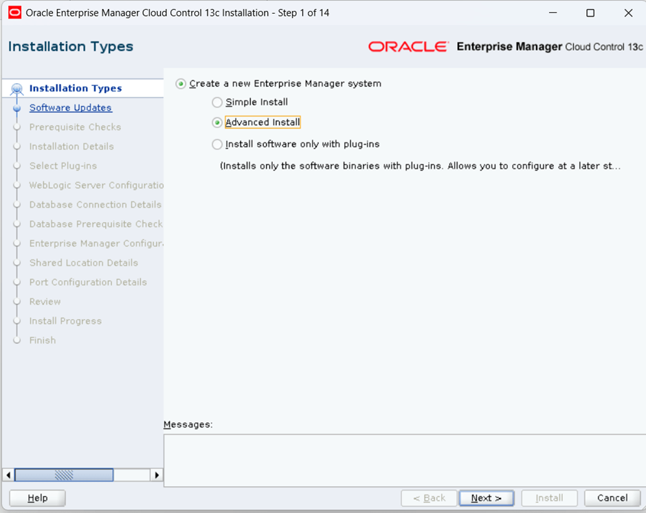
Task: Click the sidebar horizontal scrollbar thumb
Action: (x=64, y=475)
